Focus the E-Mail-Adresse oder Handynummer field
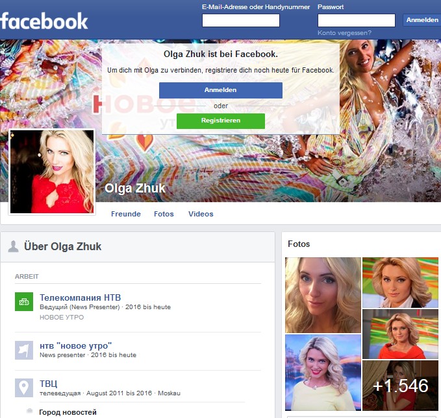441x418 pixels. click(241, 21)
